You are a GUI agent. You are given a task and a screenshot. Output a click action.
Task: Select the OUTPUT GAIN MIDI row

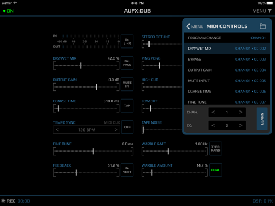227,70
